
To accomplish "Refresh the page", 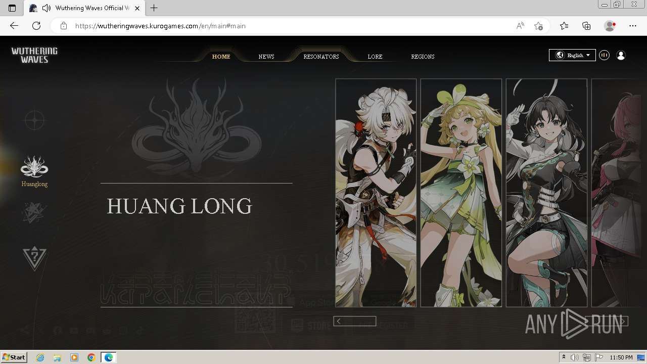I will (36, 26).
